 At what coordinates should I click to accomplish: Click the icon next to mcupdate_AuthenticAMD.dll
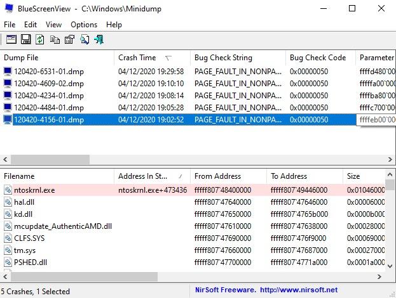click(8, 226)
